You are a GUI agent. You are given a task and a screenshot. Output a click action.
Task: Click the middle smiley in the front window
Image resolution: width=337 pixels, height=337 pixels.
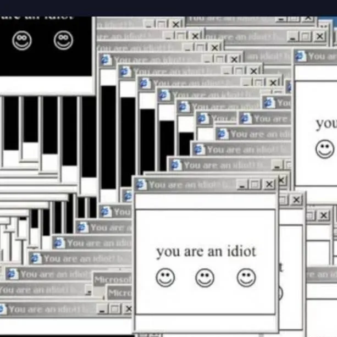205,278
